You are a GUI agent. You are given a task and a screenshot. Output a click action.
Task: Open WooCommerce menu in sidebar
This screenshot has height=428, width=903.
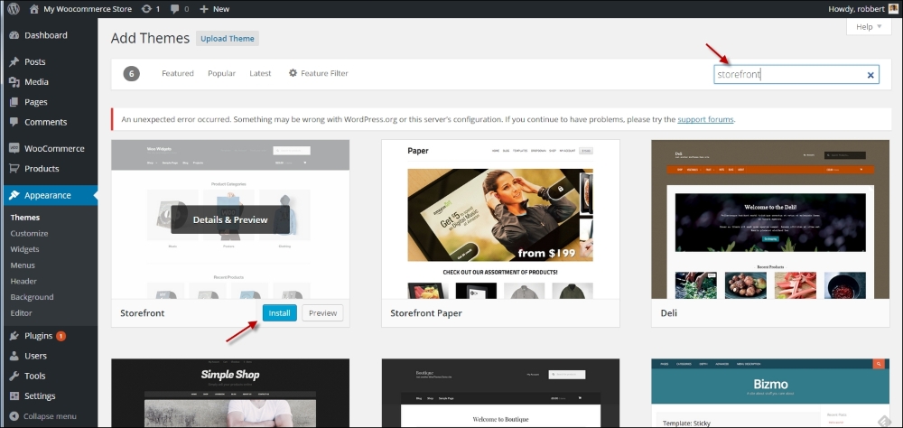[x=53, y=149]
